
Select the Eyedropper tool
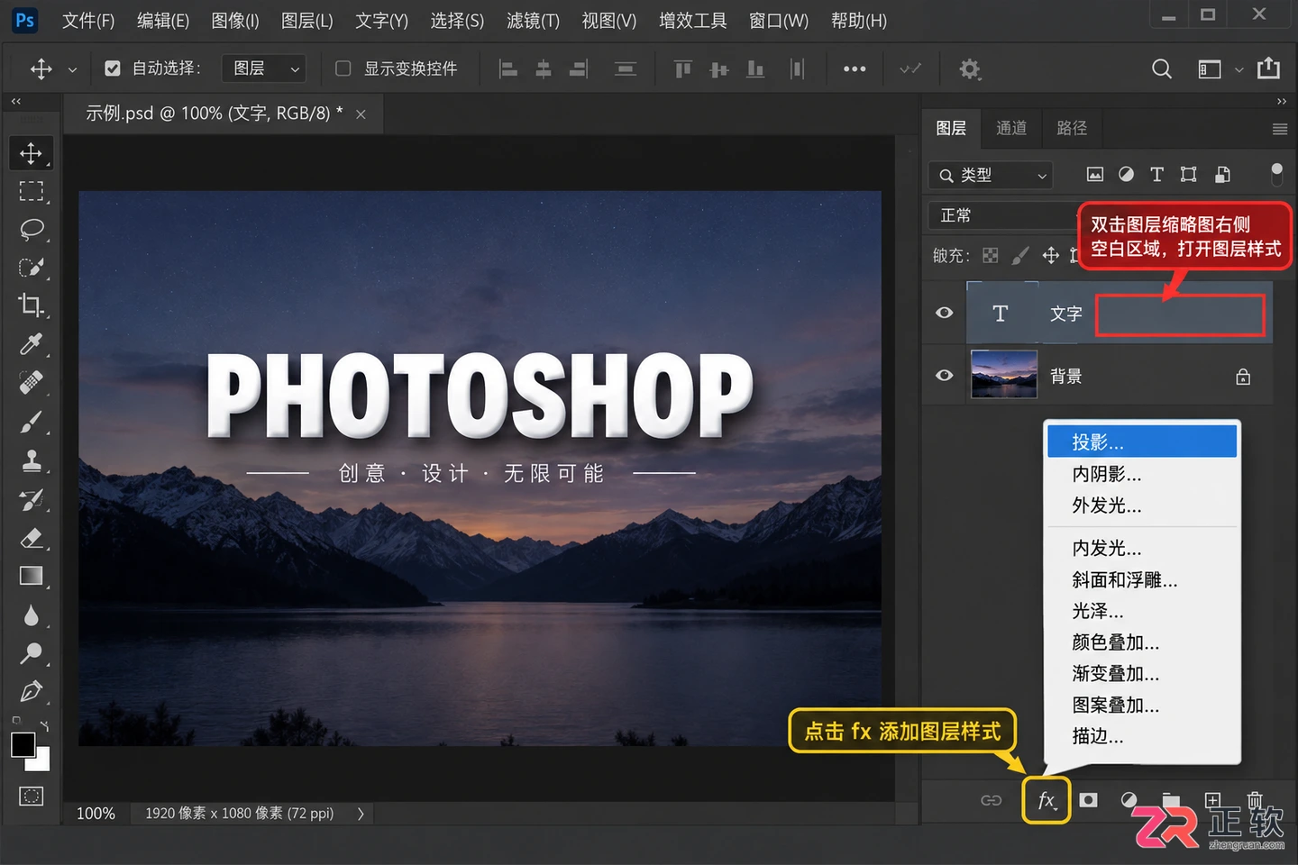pos(31,344)
